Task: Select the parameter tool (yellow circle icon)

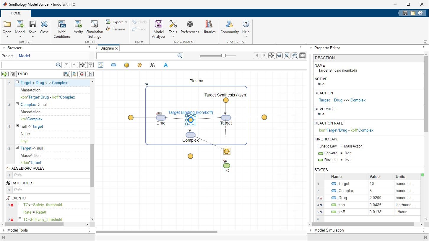Action: tap(126, 65)
